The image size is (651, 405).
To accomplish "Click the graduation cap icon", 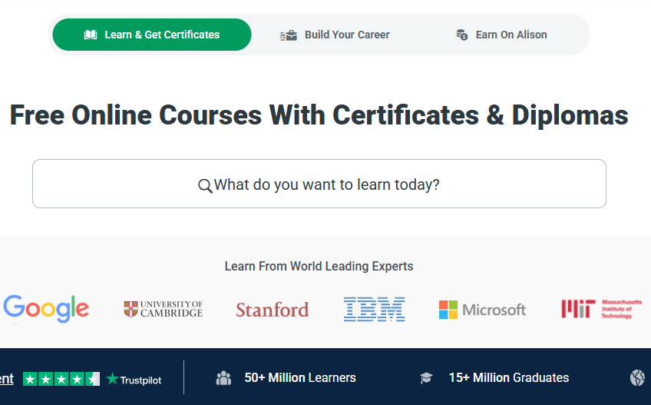I will coord(426,378).
